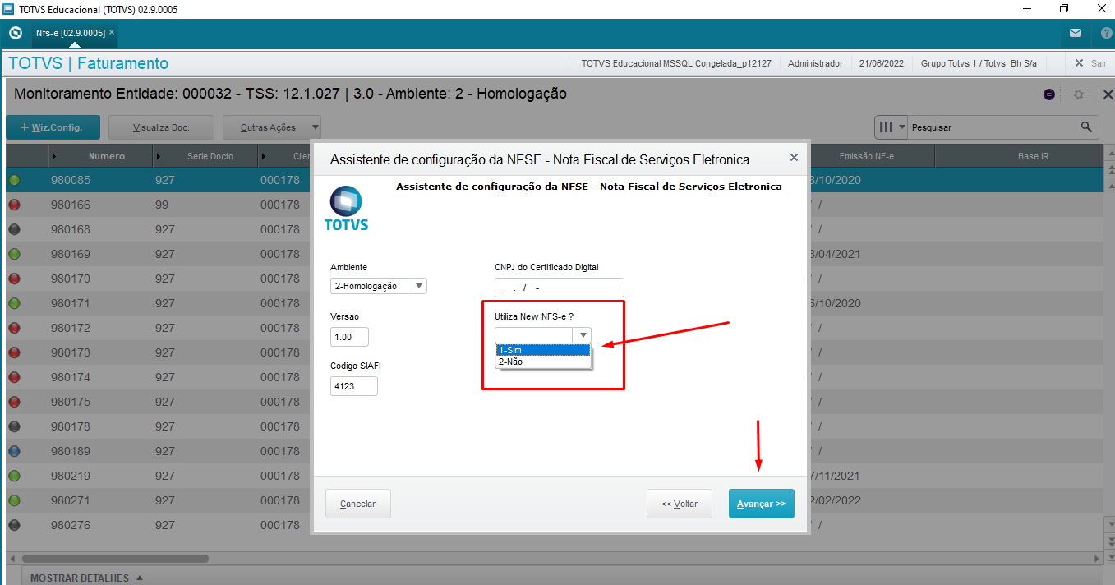
Task: Expand the Outras Ações dropdown
Action: 272,127
